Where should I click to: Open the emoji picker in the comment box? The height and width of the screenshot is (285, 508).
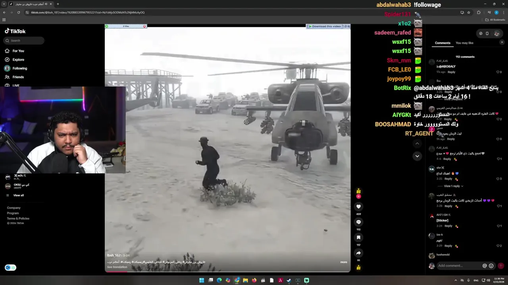click(491, 266)
